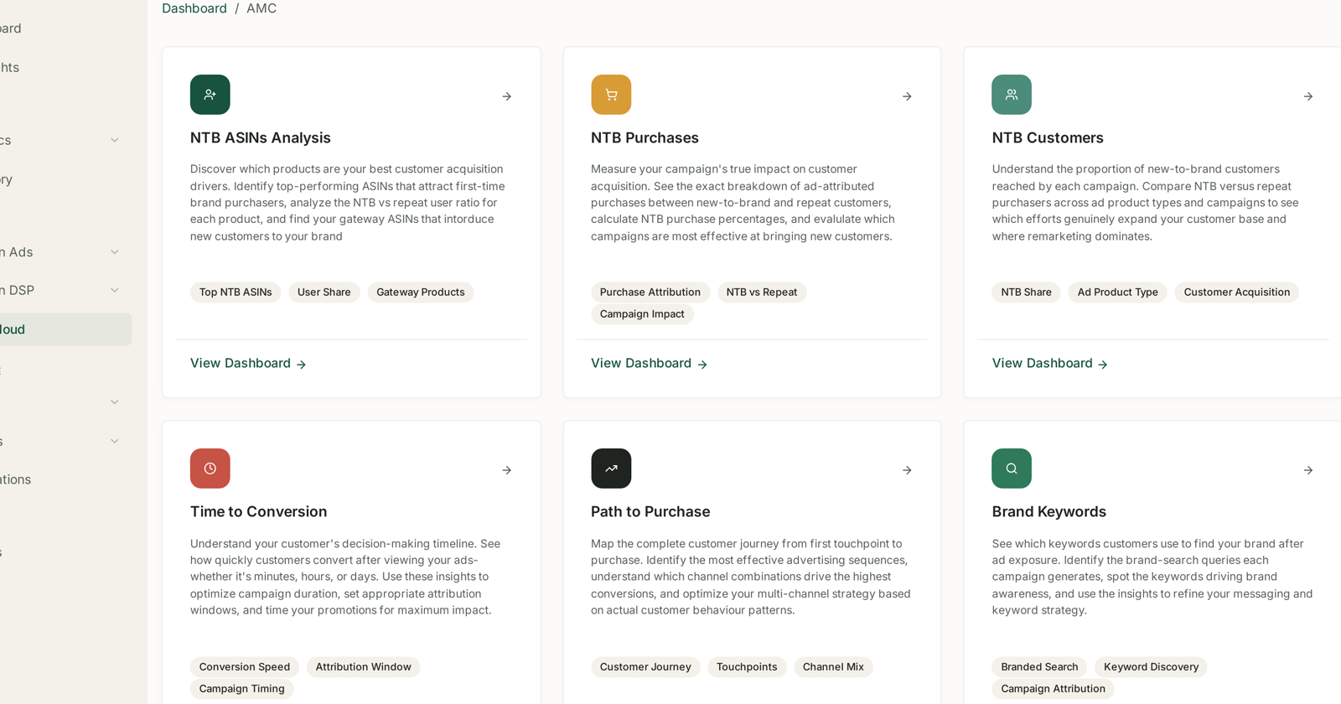
Task: Click the Top NTB ASINs tag
Action: tap(236, 292)
